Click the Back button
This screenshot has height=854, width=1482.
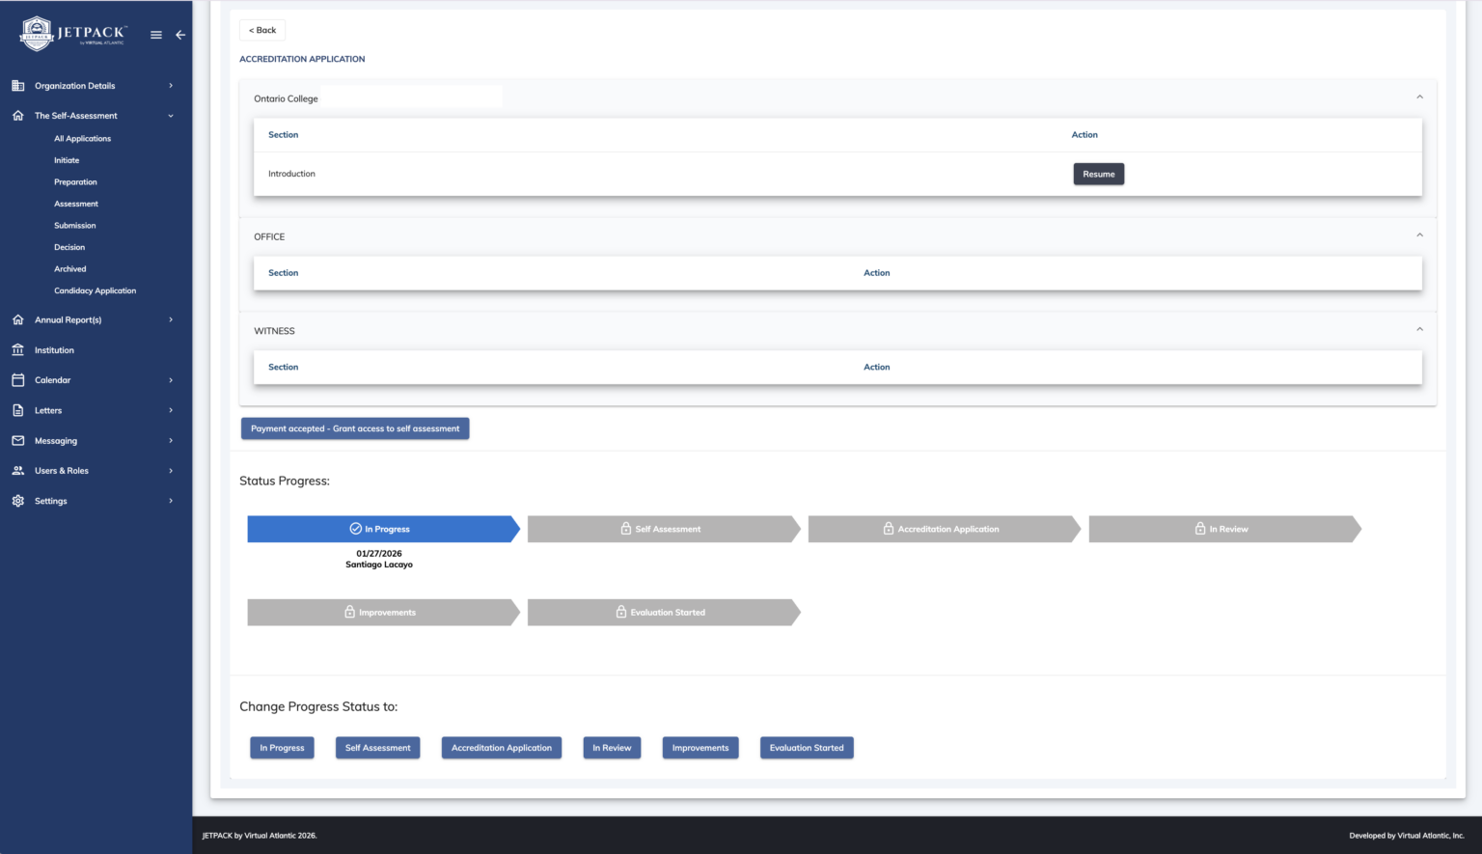[262, 30]
